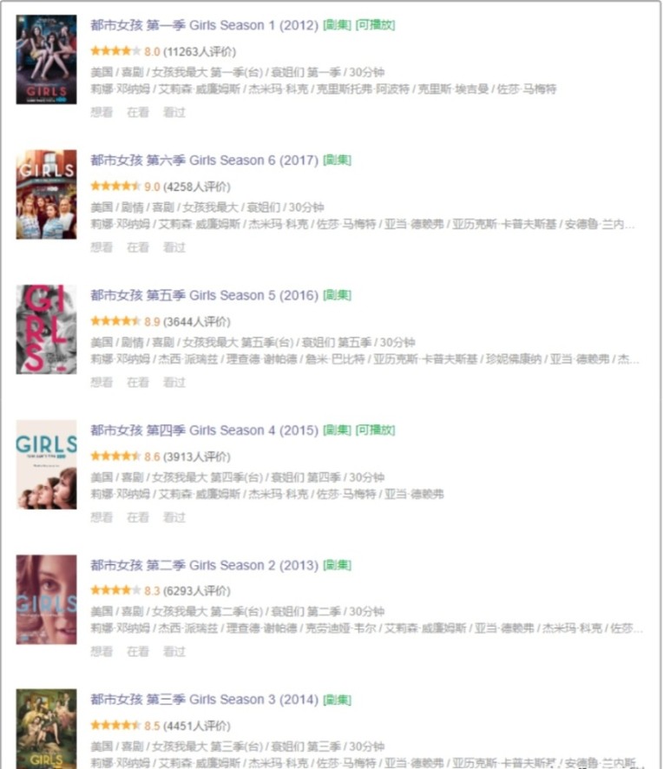
Task: Open the Girls Season 6 (2017) title link
Action: click(x=205, y=161)
